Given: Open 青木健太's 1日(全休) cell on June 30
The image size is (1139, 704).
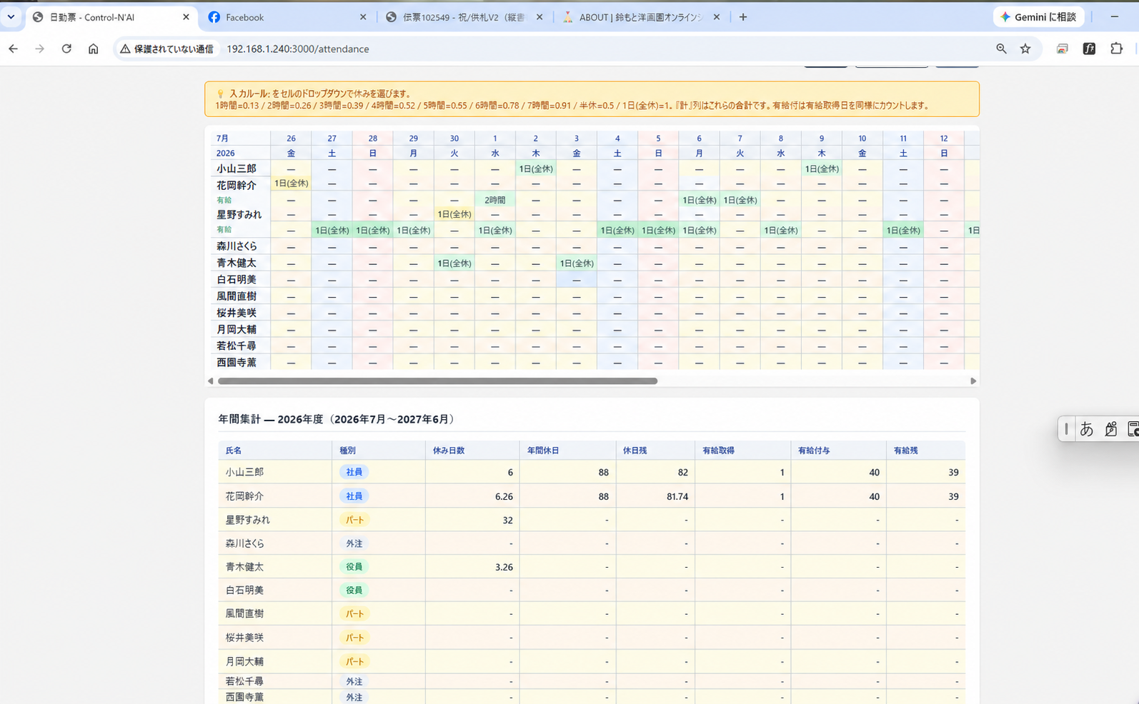Looking at the screenshot, I should [454, 263].
